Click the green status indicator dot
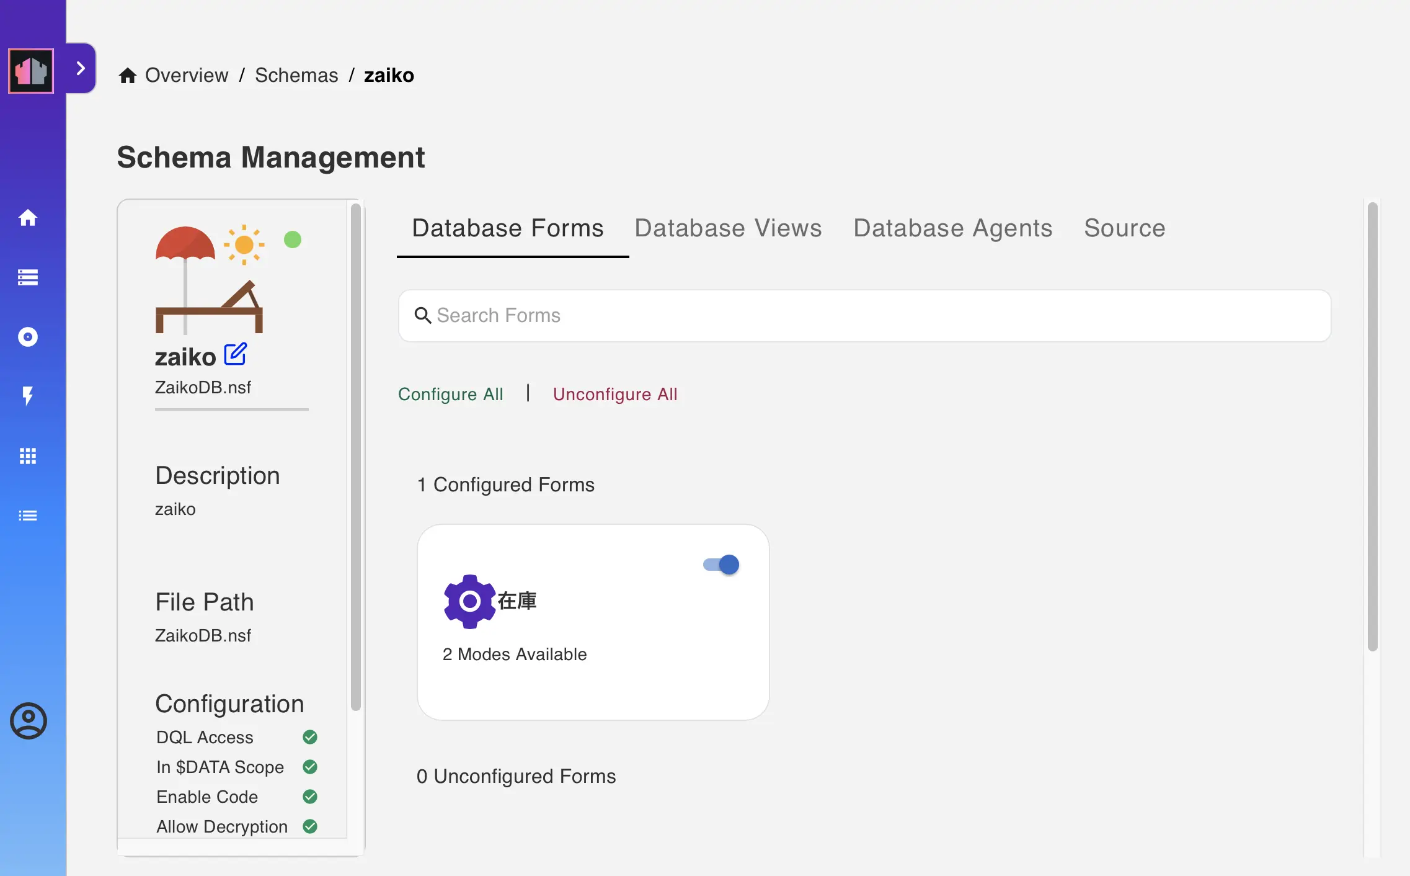This screenshot has width=1410, height=876. click(293, 239)
